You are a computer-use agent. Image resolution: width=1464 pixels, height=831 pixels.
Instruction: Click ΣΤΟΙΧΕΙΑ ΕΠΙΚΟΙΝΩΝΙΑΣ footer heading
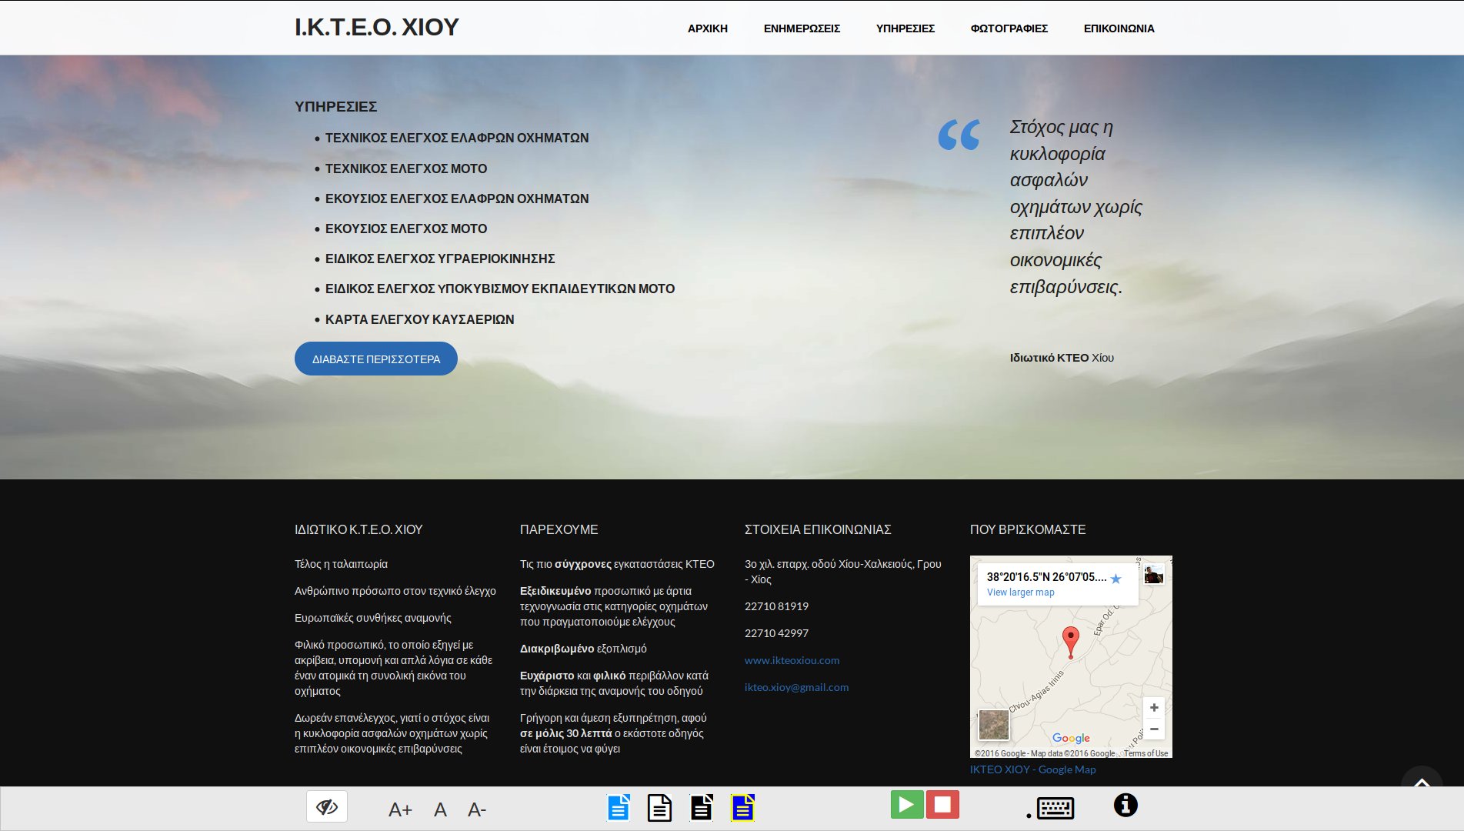[x=818, y=529]
